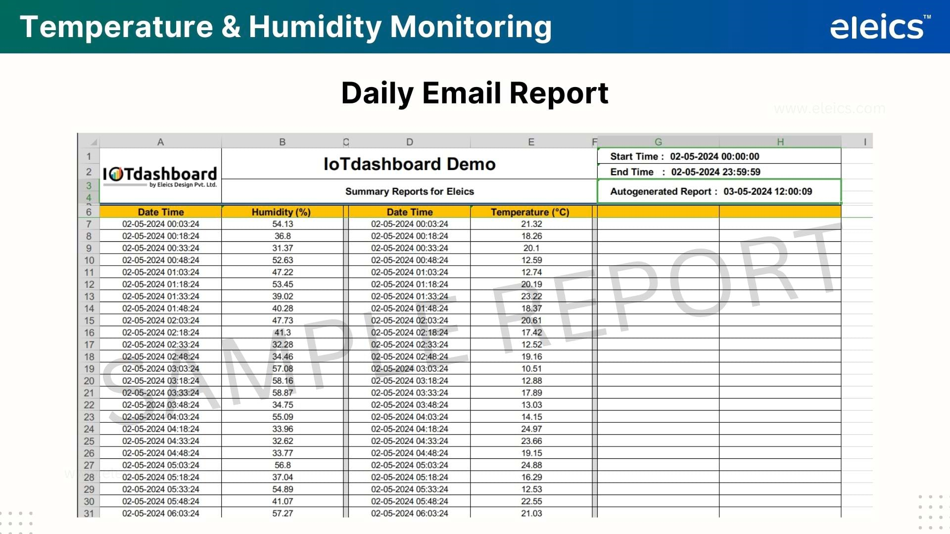Click humidity value 47.22
Image resolution: width=950 pixels, height=534 pixels.
[283, 272]
